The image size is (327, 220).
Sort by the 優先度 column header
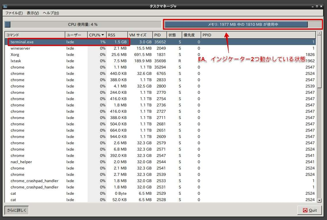pyautogui.click(x=191, y=35)
